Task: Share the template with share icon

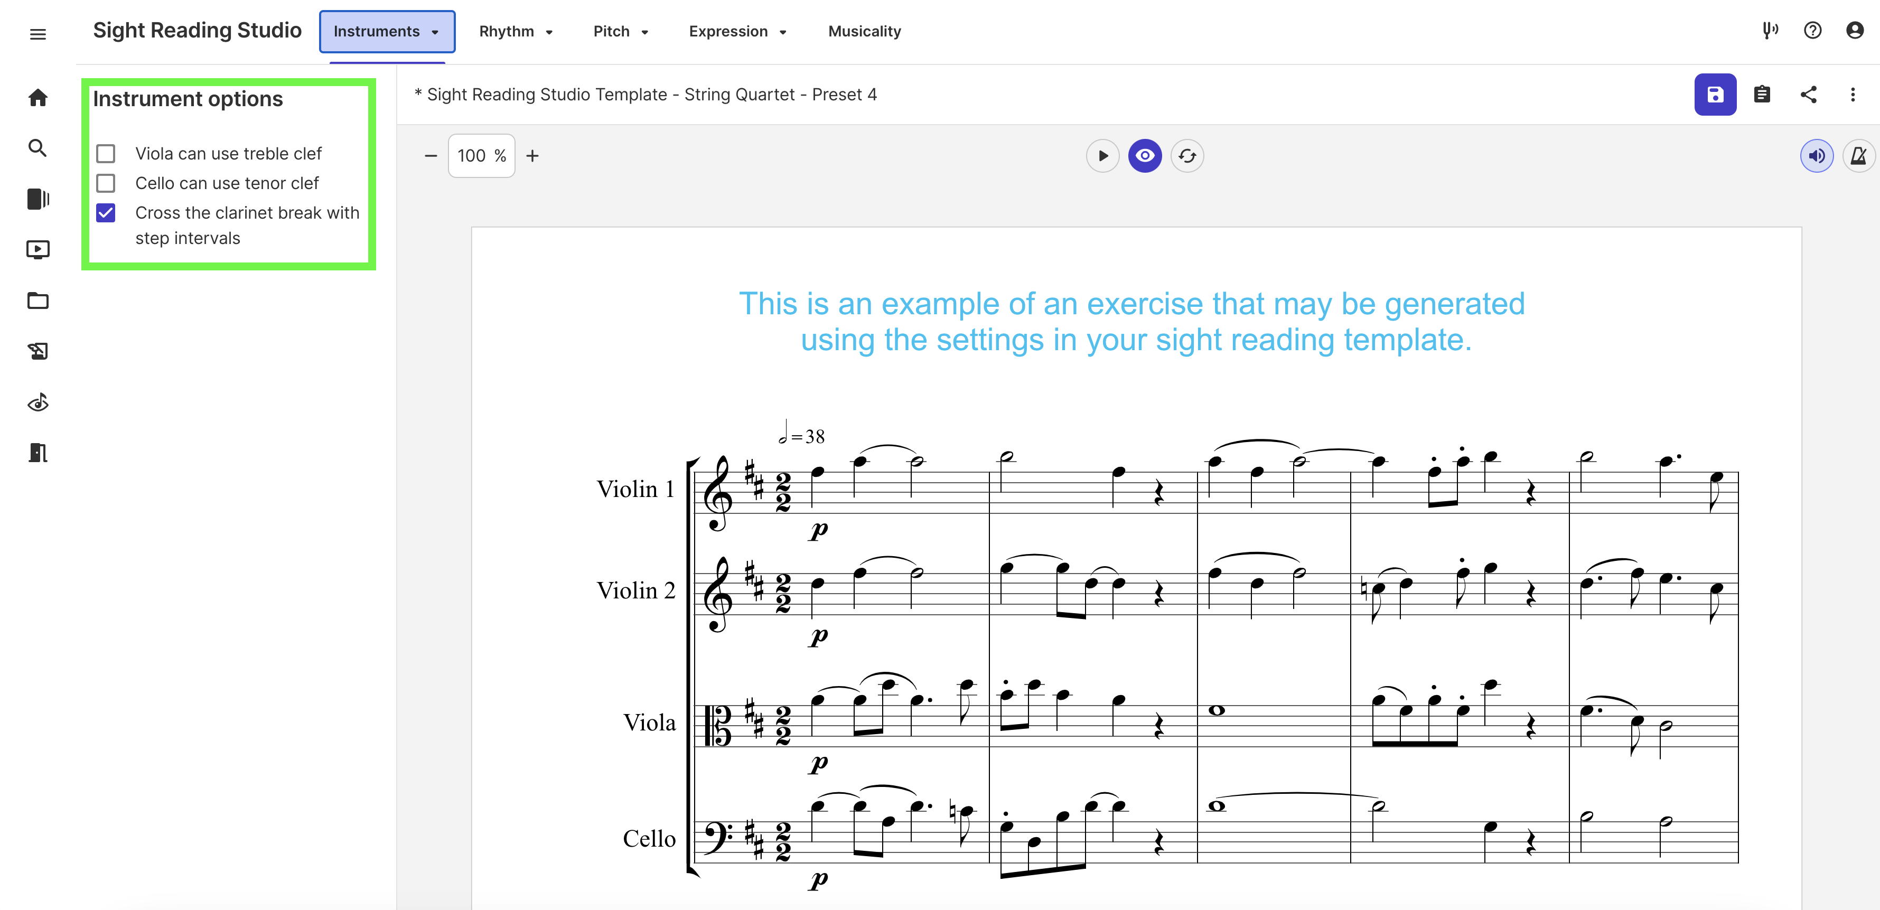Action: coord(1809,94)
